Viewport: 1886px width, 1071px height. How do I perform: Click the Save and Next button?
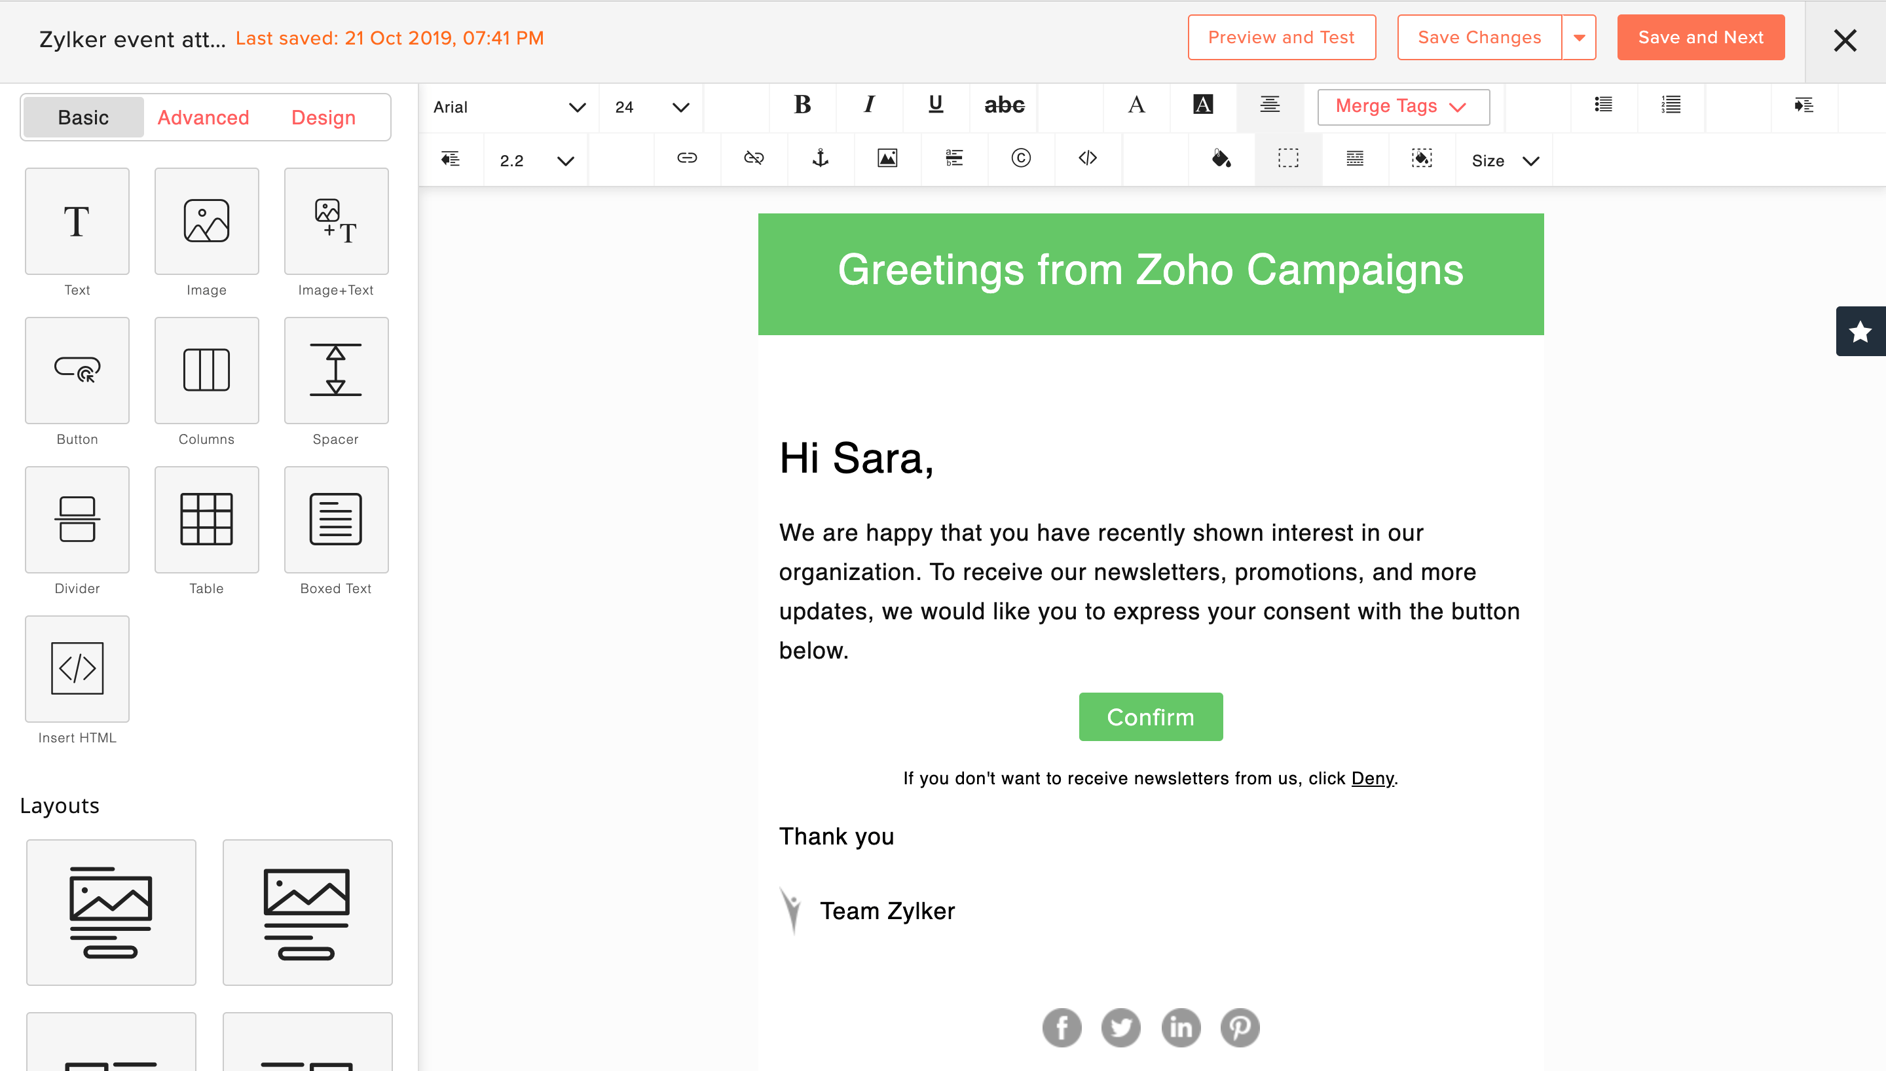[x=1701, y=37]
